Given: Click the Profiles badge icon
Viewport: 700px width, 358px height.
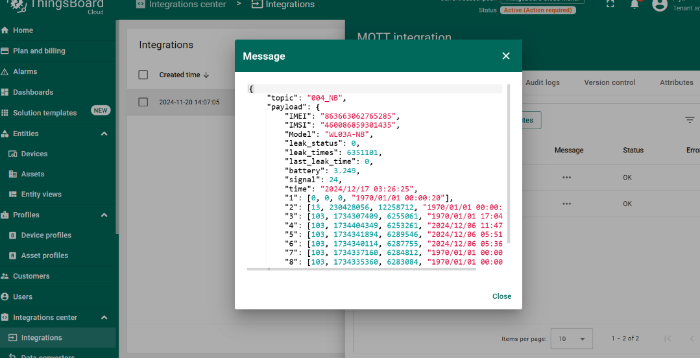Looking at the screenshot, I should click(5, 215).
